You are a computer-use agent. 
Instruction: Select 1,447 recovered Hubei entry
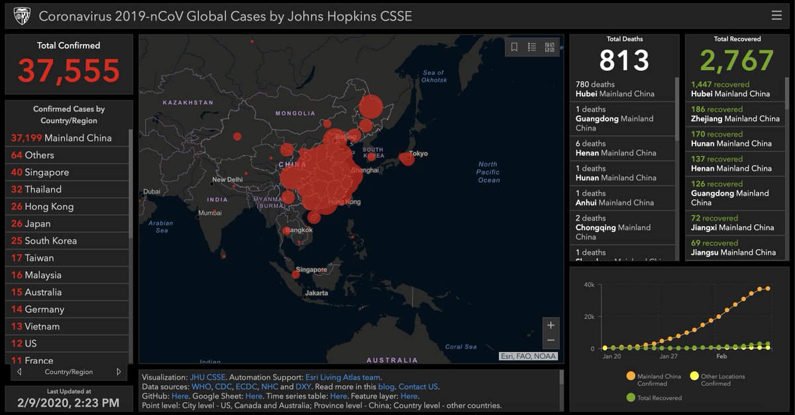point(735,89)
